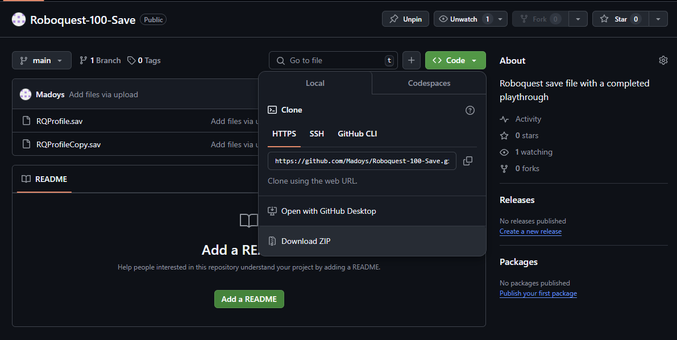Open the Create a new release link
Screen dimensions: 677x340
(530, 231)
